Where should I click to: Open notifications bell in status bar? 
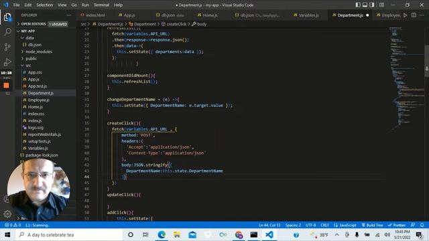[x=422, y=225]
